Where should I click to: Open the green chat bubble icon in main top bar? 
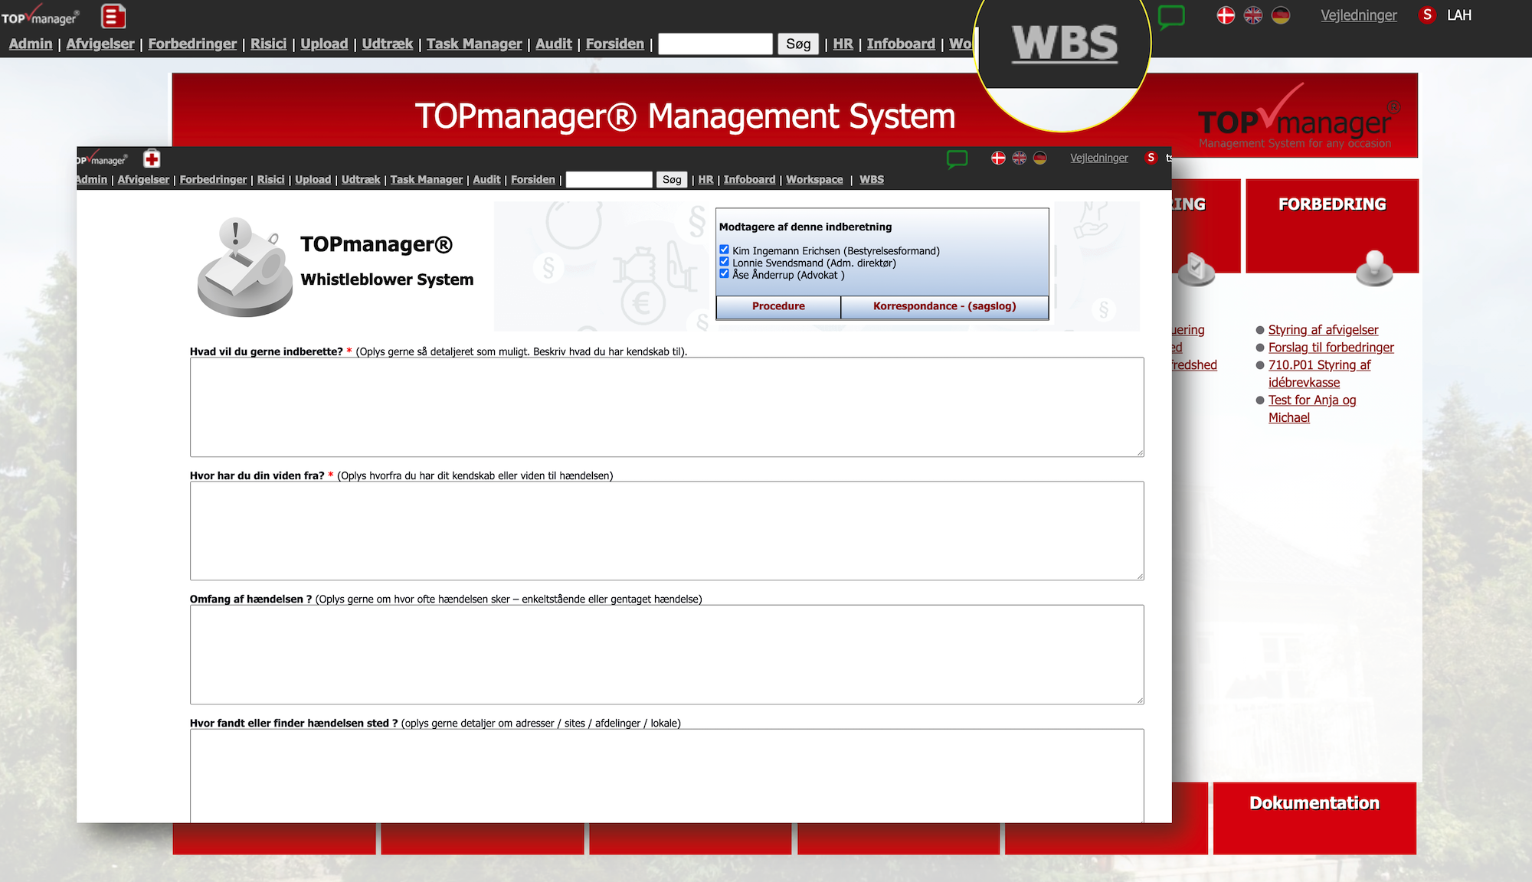click(x=1171, y=17)
